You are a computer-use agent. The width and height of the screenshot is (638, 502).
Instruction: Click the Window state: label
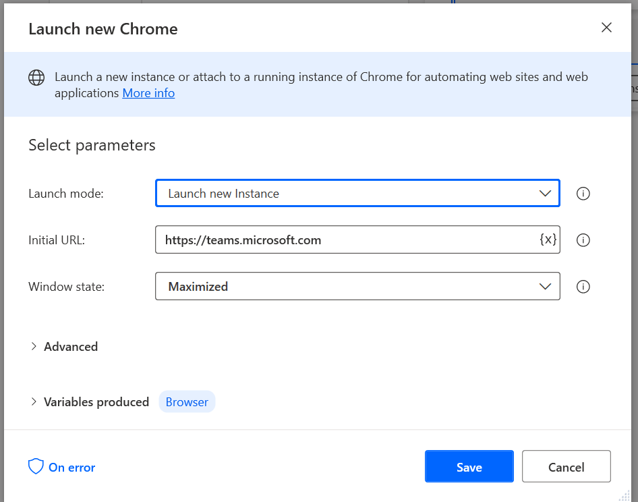66,287
